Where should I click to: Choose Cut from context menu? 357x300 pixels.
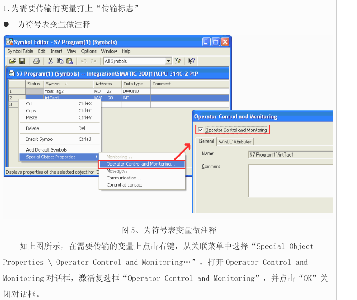59,103
